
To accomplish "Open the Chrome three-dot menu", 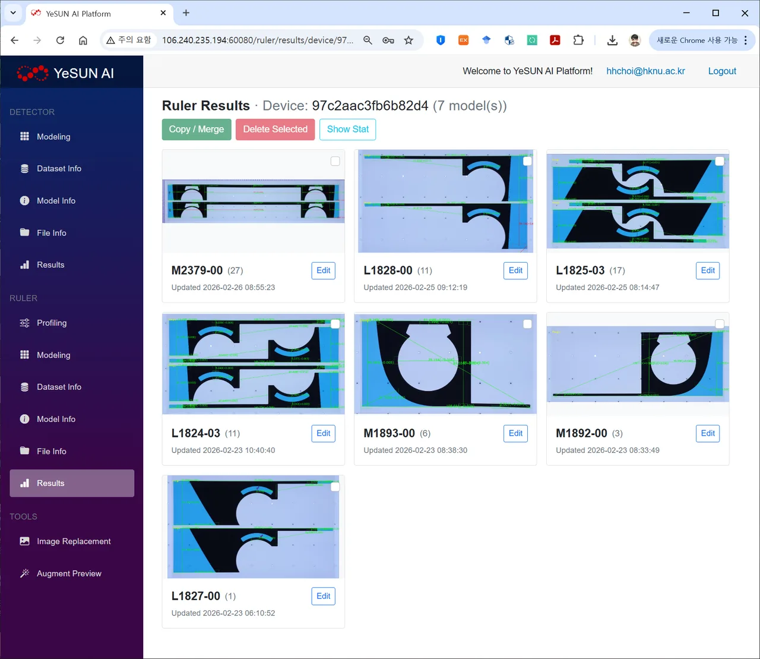I will (746, 40).
